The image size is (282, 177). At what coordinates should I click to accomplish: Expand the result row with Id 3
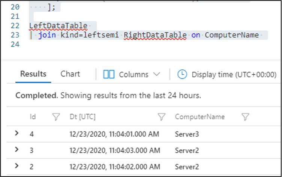point(17,149)
